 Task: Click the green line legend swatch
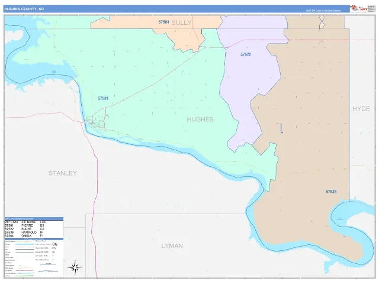25,276
